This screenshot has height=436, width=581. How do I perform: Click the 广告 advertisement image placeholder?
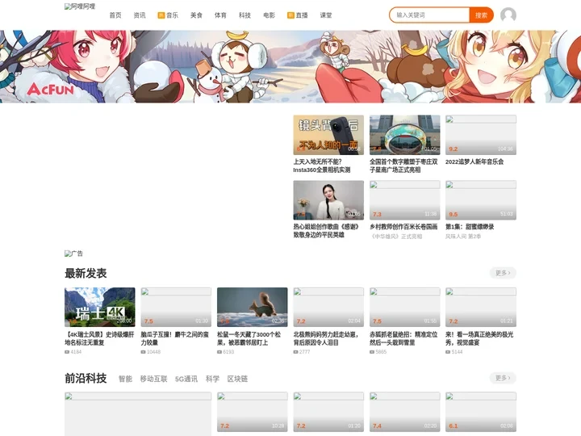[73, 254]
